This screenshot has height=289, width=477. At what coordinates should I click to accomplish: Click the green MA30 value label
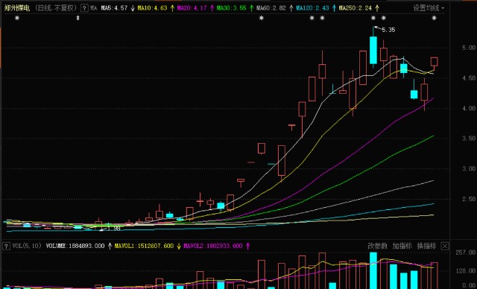232,8
